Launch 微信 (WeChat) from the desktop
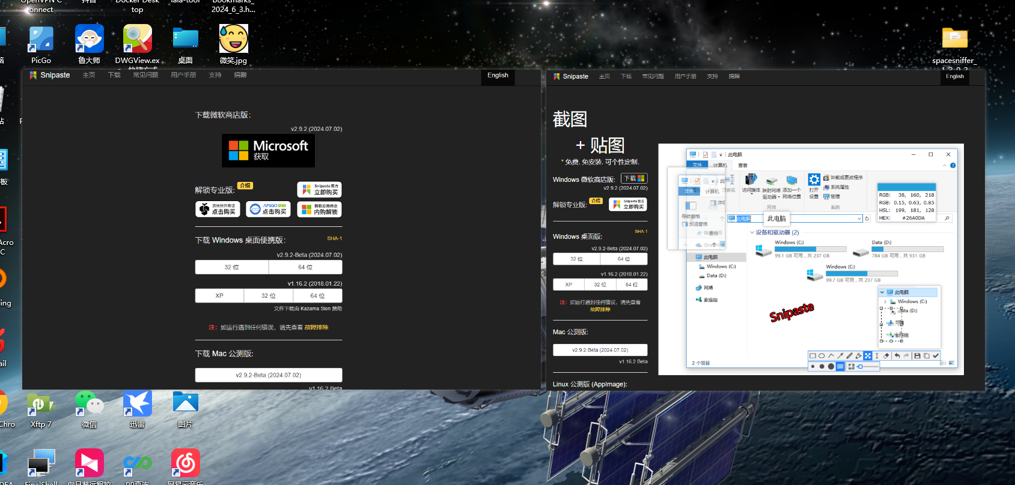1015x485 pixels. coord(89,404)
